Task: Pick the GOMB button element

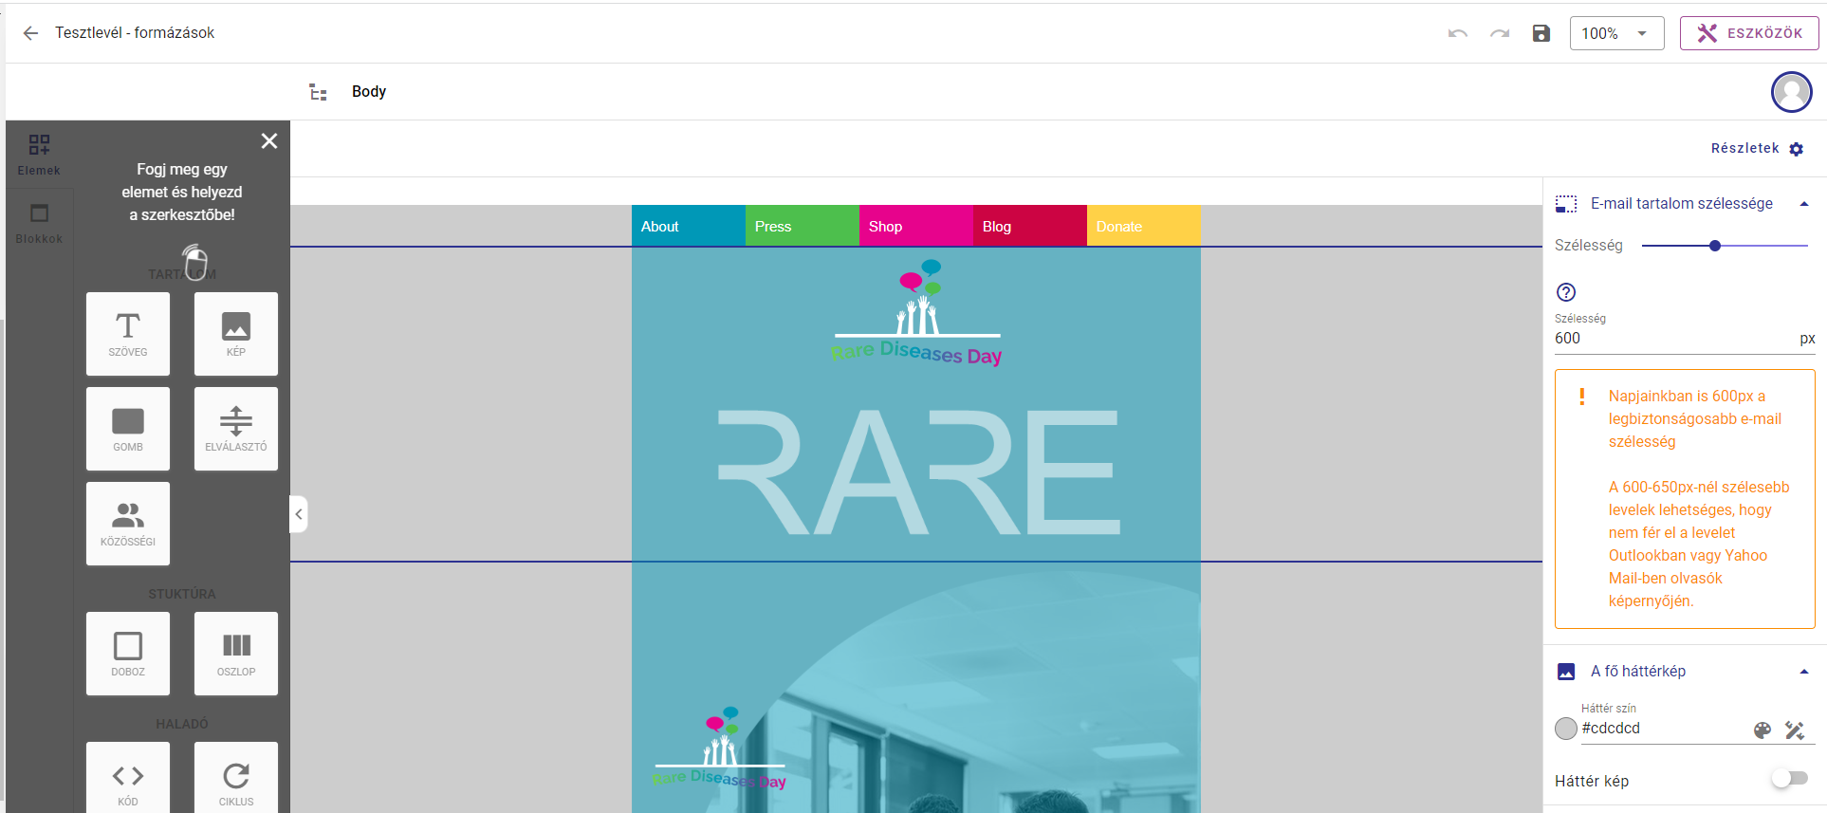Action: pos(128,429)
